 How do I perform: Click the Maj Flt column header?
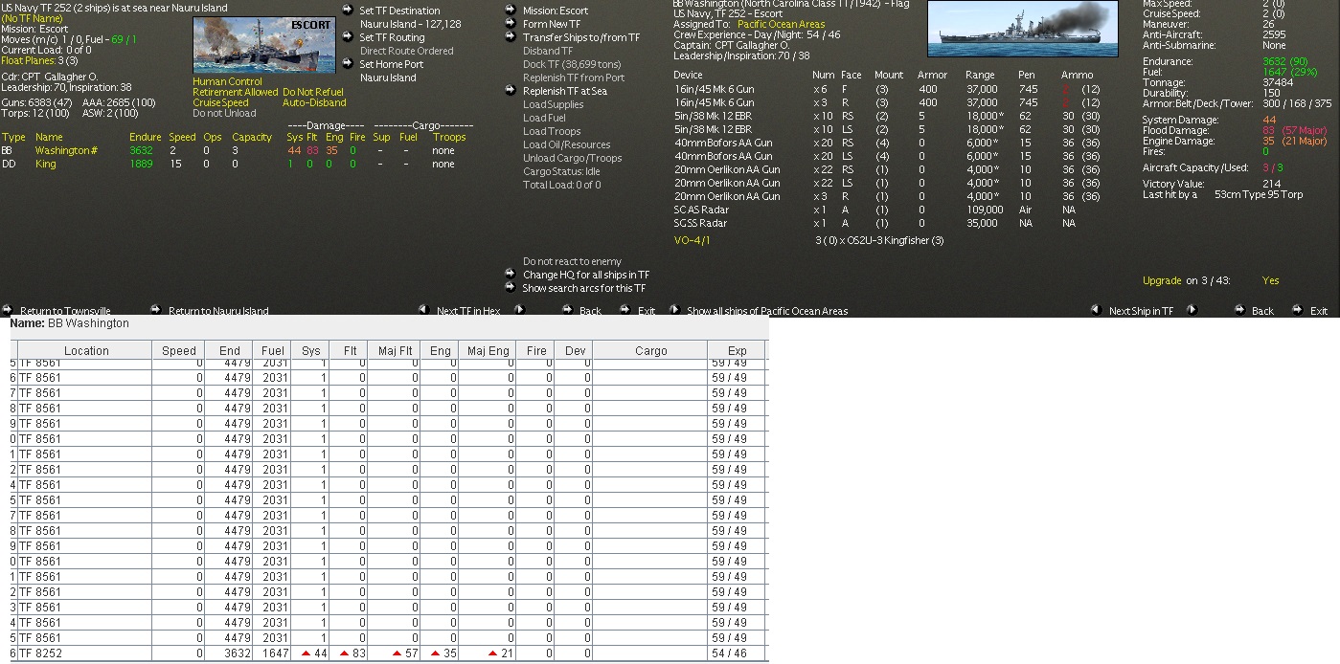coord(395,351)
